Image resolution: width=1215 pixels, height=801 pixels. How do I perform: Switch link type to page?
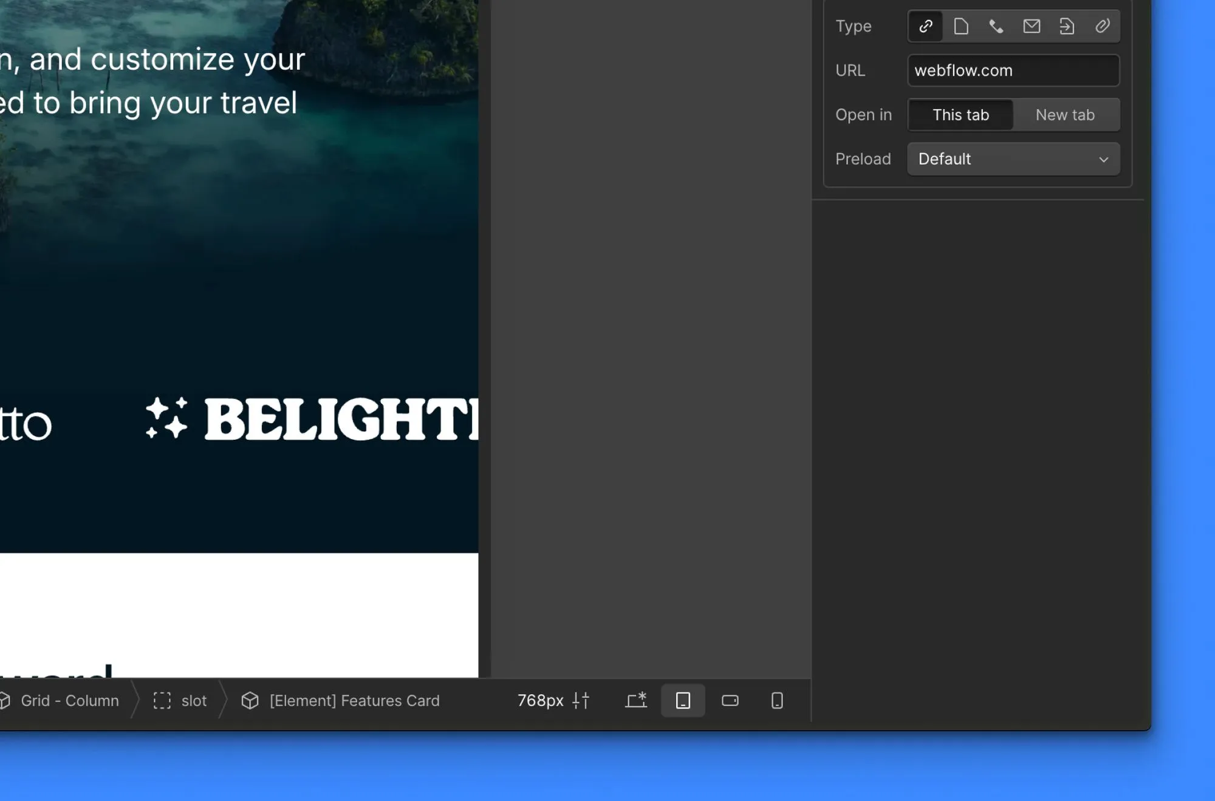point(960,26)
